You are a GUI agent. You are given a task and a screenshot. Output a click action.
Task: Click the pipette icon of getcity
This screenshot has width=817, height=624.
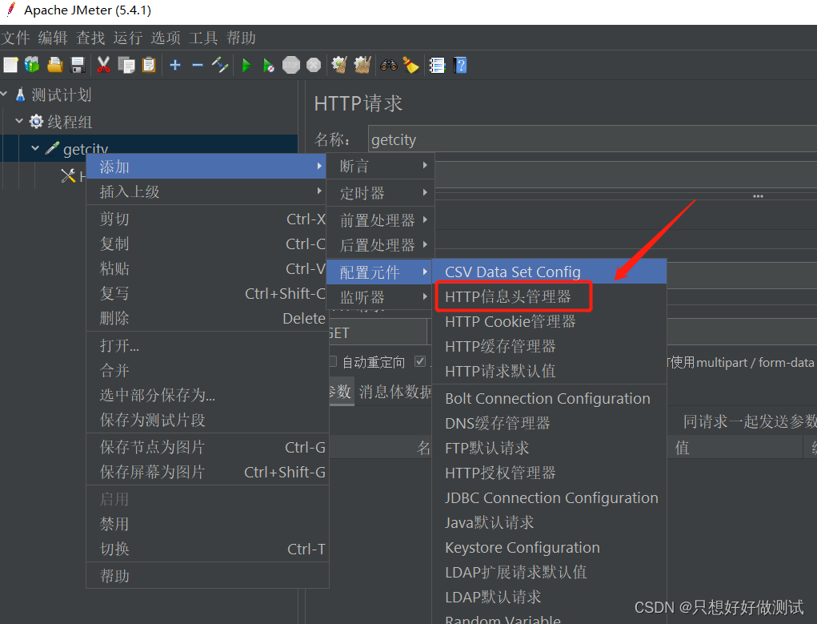tap(52, 148)
